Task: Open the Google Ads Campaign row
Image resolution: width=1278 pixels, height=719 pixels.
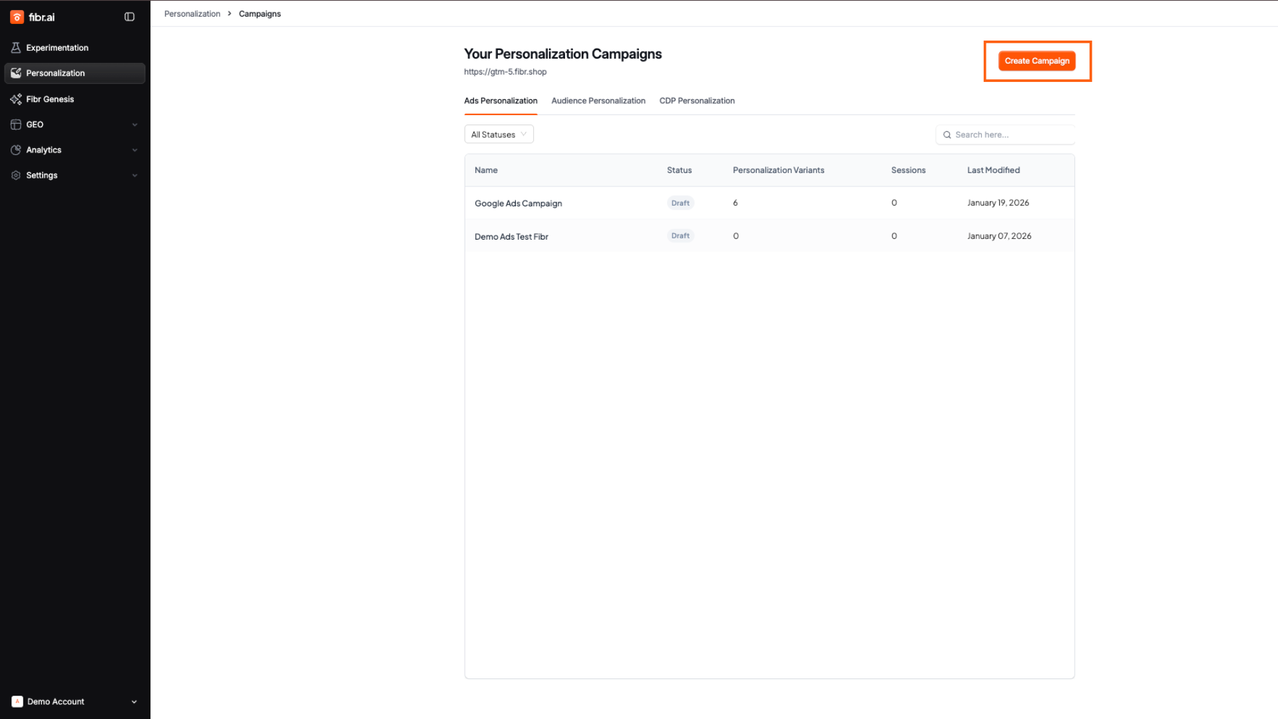Action: 518,203
